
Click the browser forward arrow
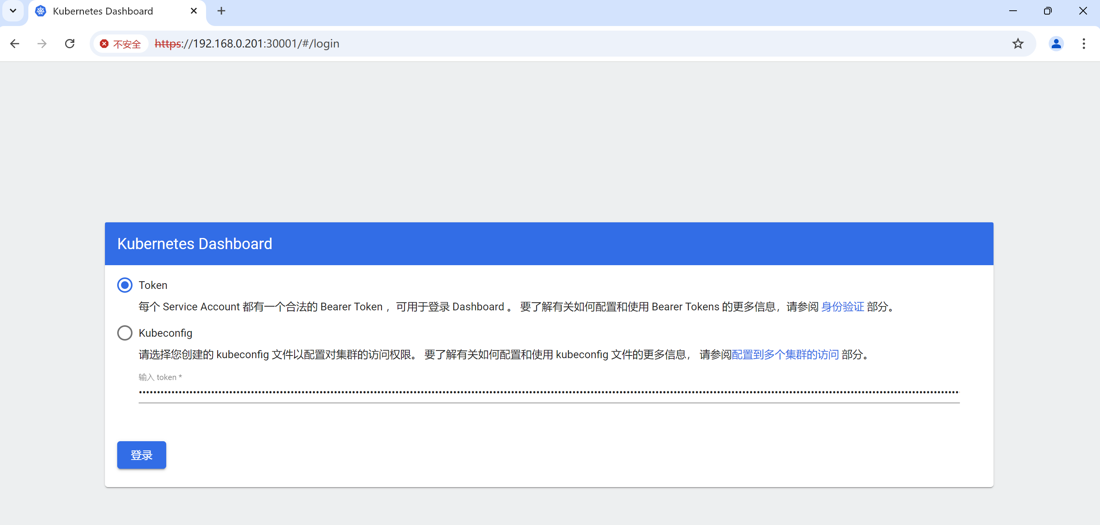tap(42, 44)
